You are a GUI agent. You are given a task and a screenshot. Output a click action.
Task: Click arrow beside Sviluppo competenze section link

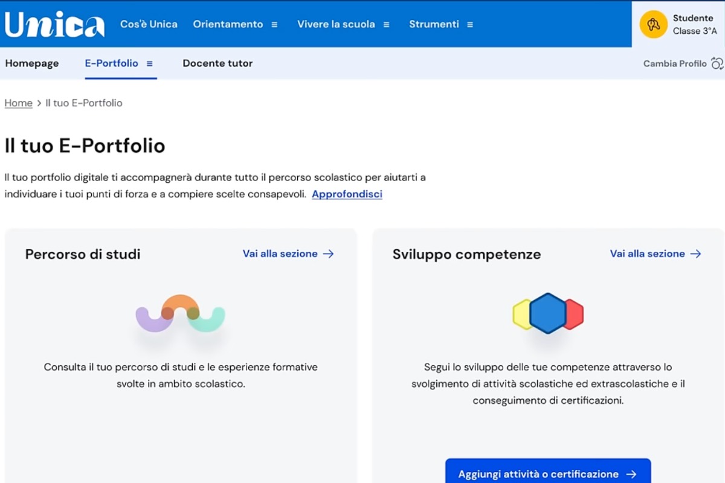(695, 254)
